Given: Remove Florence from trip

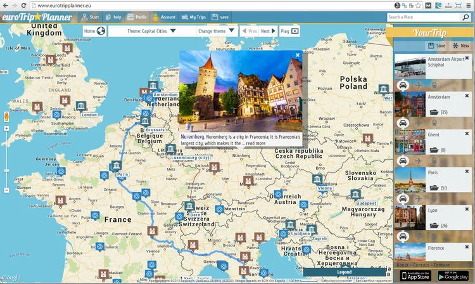Looking at the screenshot, I should (x=467, y=247).
